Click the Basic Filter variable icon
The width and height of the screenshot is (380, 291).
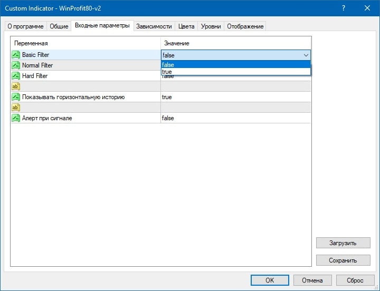[16, 55]
